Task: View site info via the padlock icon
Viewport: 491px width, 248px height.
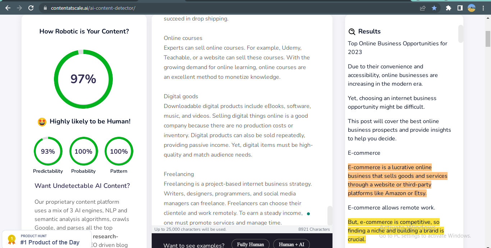Action: [x=45, y=8]
